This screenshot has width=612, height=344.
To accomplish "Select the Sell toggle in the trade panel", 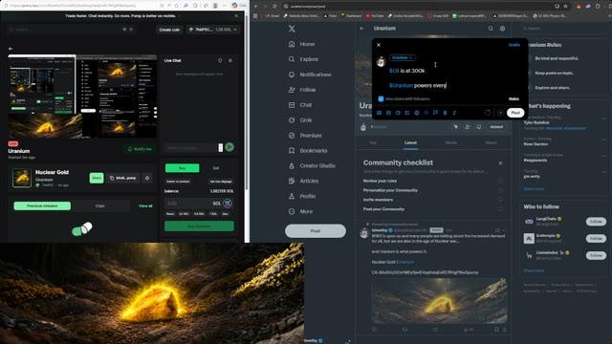I will (216, 168).
